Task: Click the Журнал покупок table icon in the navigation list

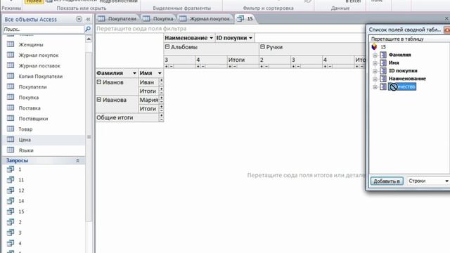Action: pos(11,55)
